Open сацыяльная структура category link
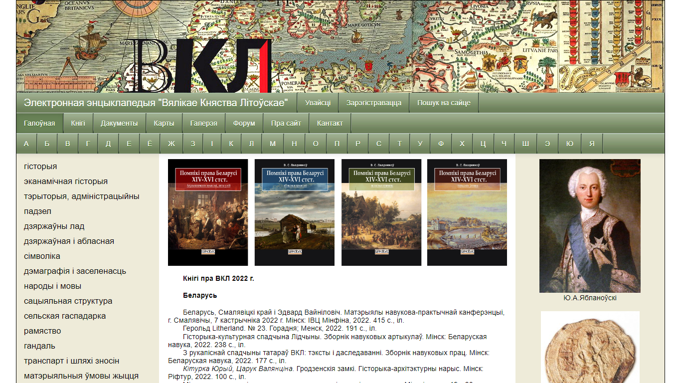This screenshot has width=681, height=383. tap(68, 301)
